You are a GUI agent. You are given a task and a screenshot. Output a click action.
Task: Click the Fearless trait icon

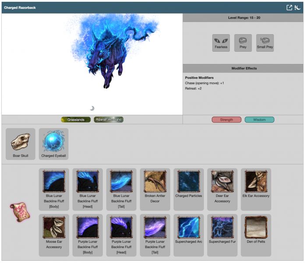[x=221, y=43]
